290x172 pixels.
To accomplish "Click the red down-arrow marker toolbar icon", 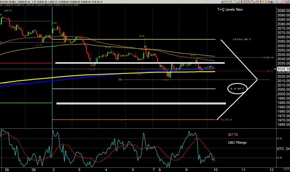I will [261, 2].
